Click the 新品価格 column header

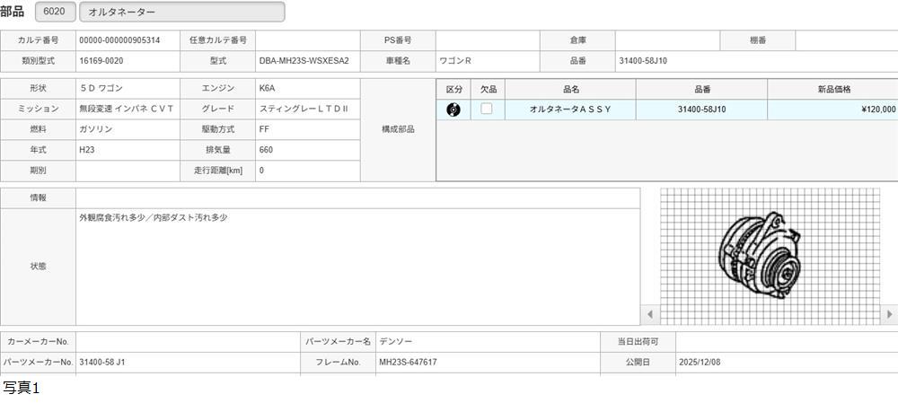(x=832, y=89)
